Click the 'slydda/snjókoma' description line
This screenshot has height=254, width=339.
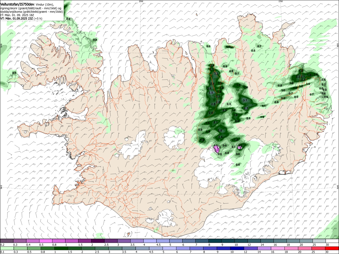(x=32, y=12)
